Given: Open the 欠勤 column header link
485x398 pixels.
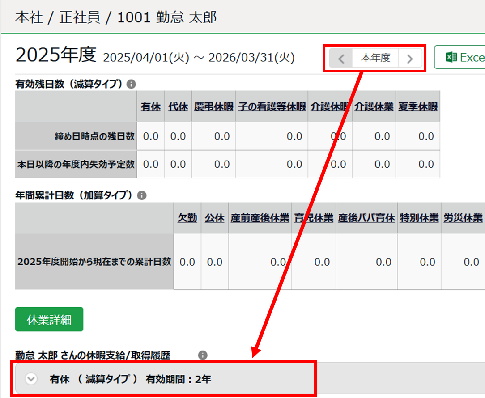Looking at the screenshot, I should 187,218.
